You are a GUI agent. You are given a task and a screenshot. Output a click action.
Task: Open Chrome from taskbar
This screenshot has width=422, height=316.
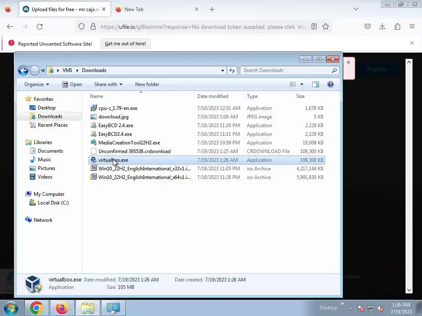(x=36, y=308)
